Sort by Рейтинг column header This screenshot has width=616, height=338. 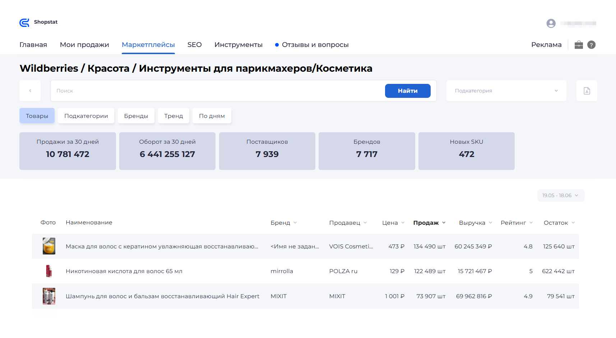coord(517,223)
